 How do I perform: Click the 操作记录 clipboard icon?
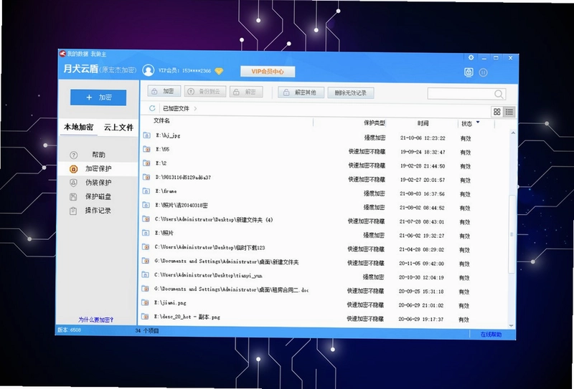[x=73, y=211]
